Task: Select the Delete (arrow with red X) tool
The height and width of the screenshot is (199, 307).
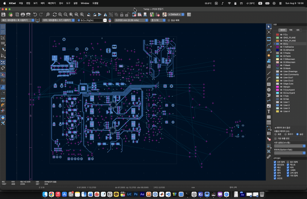Action: click(x=269, y=139)
